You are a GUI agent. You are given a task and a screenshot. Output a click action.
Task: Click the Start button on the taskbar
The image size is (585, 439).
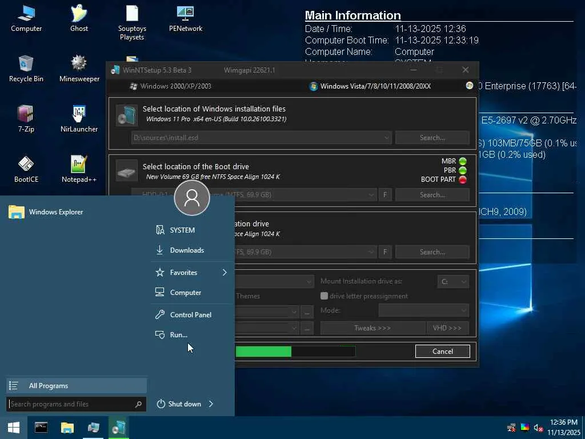(x=14, y=428)
